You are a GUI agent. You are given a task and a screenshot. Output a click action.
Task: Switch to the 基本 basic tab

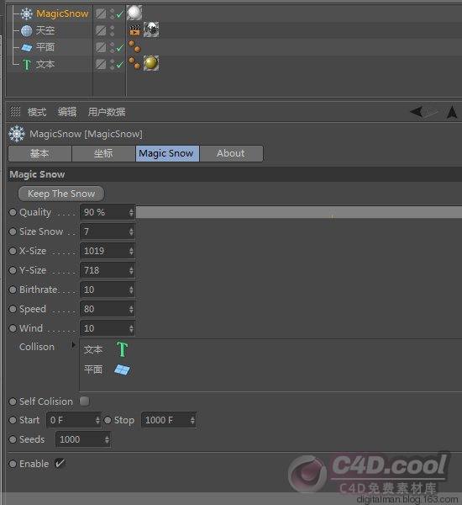[x=39, y=153]
